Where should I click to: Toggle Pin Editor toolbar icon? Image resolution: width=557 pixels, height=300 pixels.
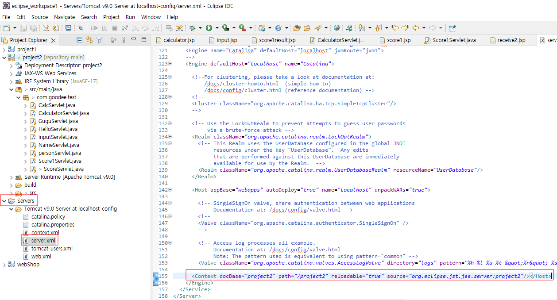(x=452, y=28)
